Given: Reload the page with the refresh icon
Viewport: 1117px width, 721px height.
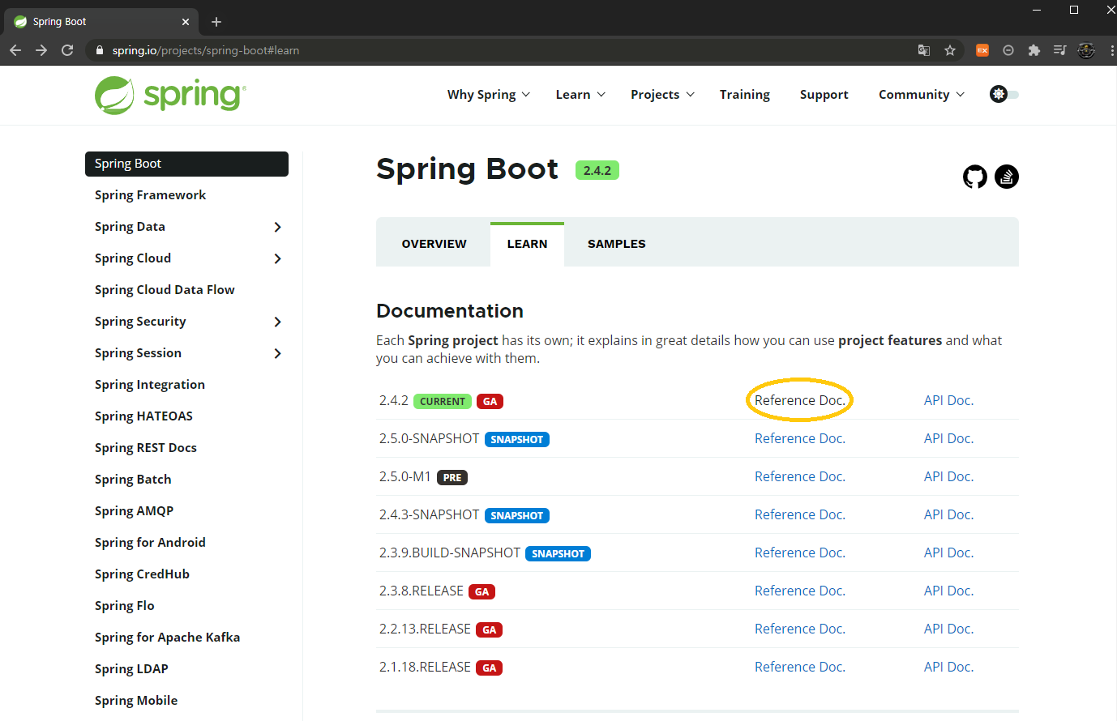Looking at the screenshot, I should [x=67, y=50].
